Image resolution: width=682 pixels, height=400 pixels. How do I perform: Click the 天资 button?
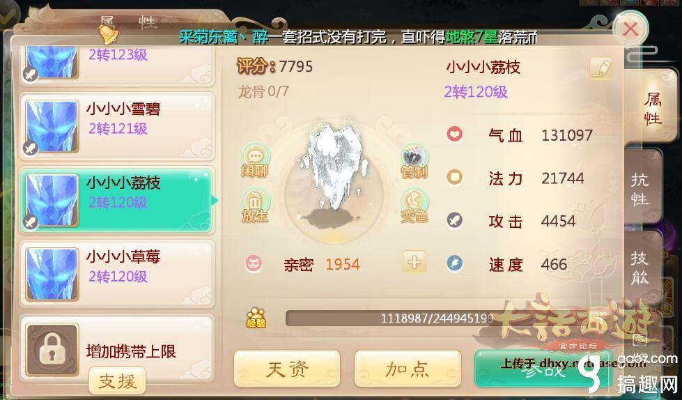(x=287, y=369)
